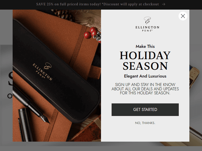Viewport: 202px width, 151px height.
Task: Open the SAVE 25% announcement link
Action: pyautogui.click(x=97, y=4)
